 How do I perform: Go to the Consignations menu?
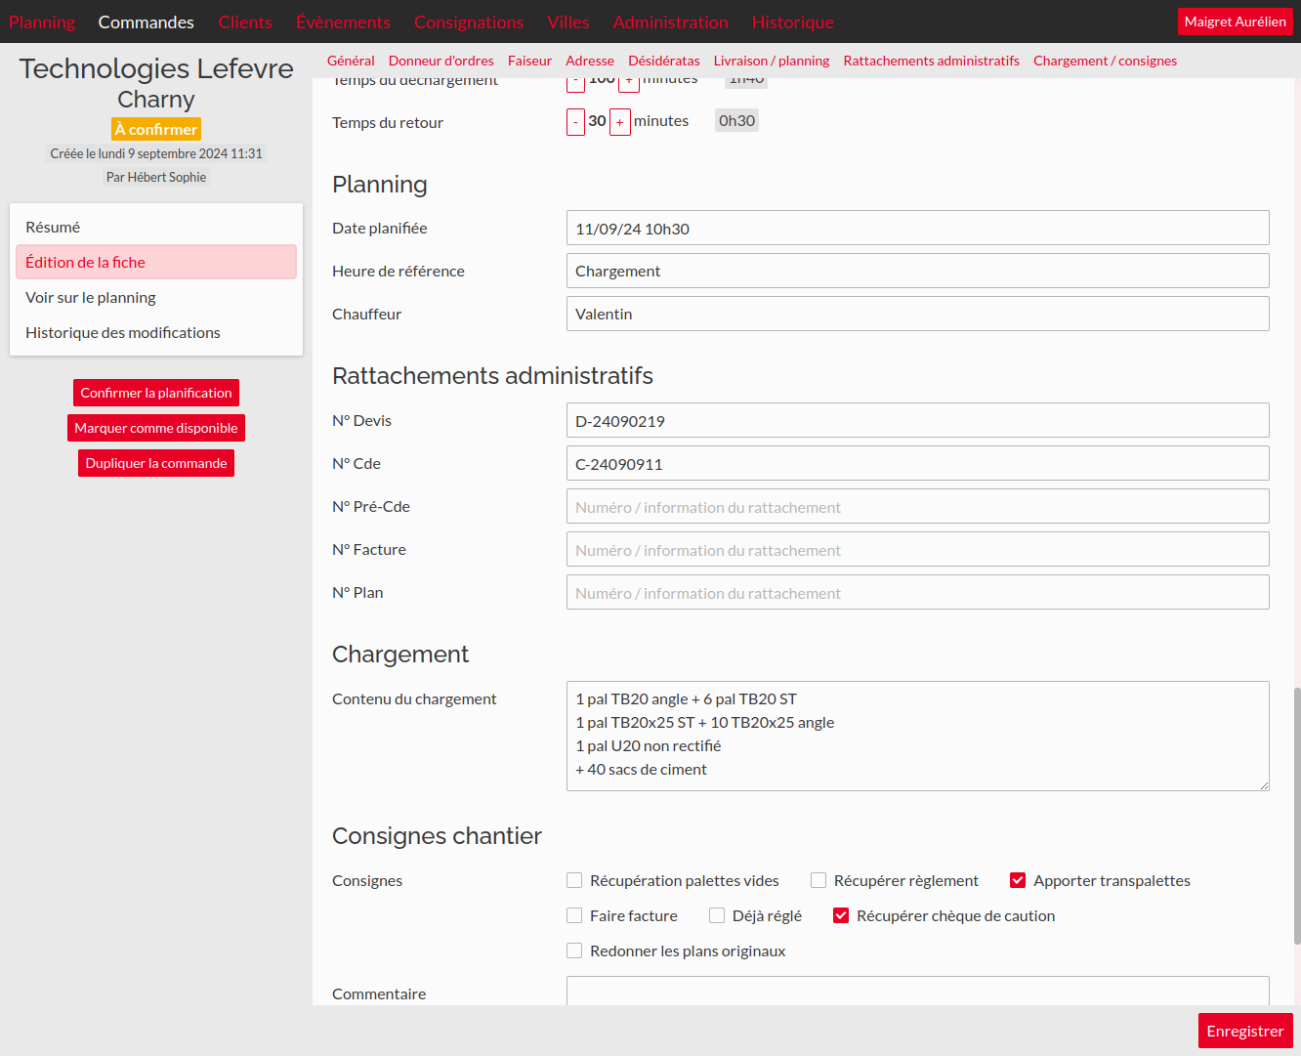pos(469,21)
